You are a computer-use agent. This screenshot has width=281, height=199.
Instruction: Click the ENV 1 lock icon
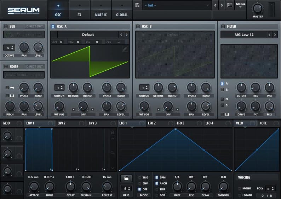pos(113,133)
